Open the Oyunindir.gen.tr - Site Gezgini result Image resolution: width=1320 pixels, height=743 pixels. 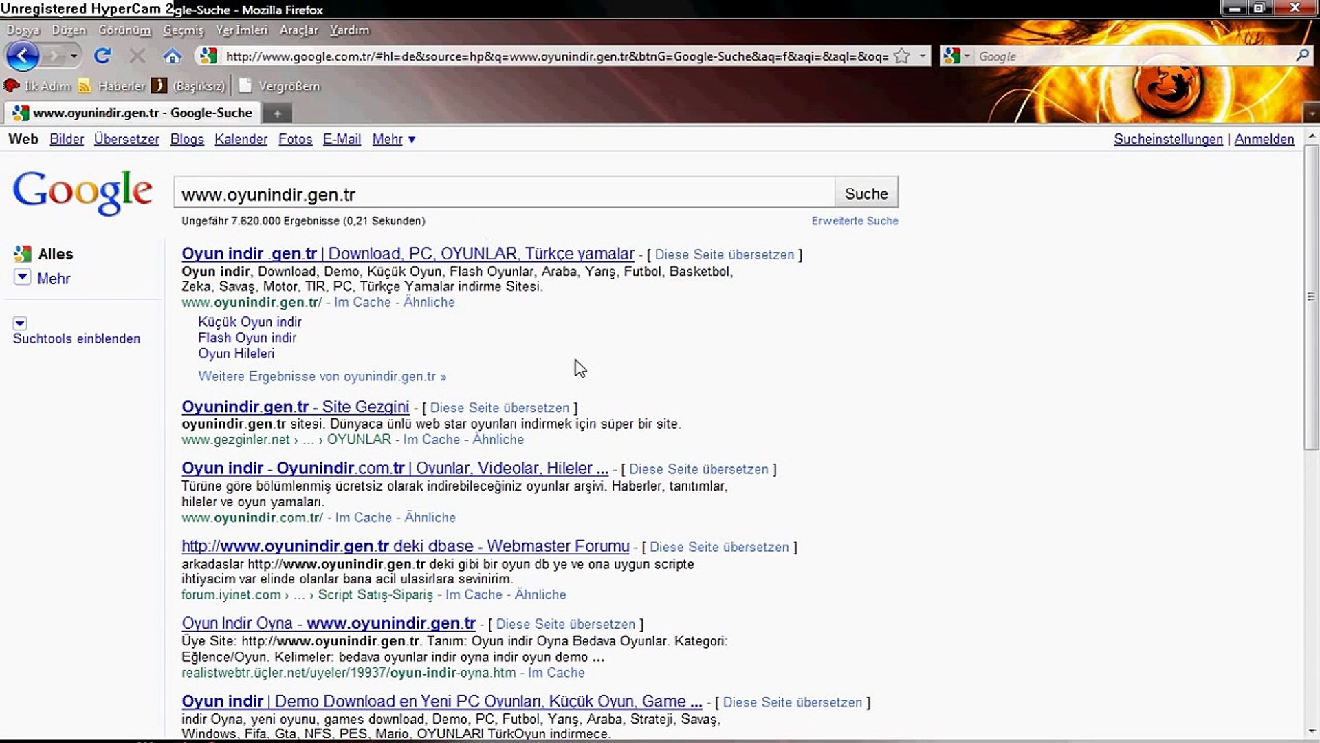pos(295,407)
